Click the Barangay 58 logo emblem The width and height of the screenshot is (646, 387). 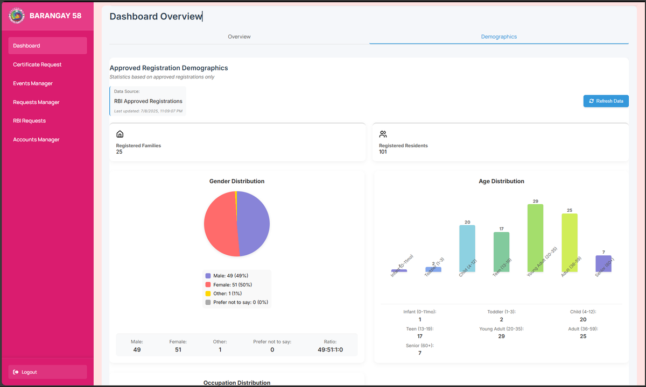(17, 16)
